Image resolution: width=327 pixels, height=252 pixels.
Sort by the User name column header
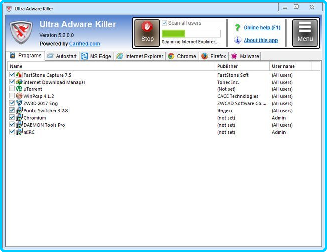click(291, 66)
